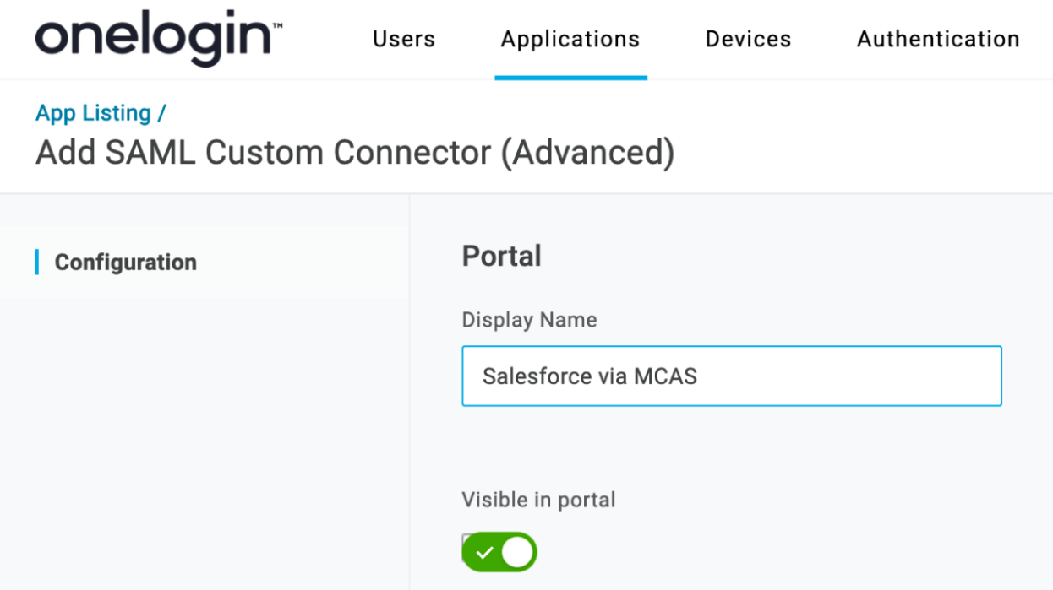The height and width of the screenshot is (590, 1053).
Task: Click the Visible in portal label
Action: click(x=538, y=500)
